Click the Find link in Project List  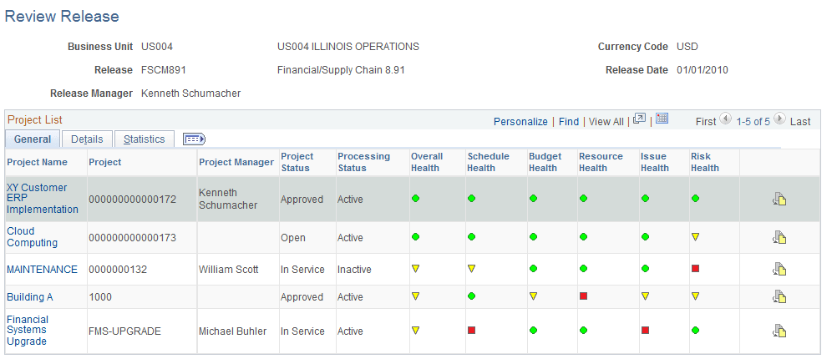pyautogui.click(x=569, y=122)
